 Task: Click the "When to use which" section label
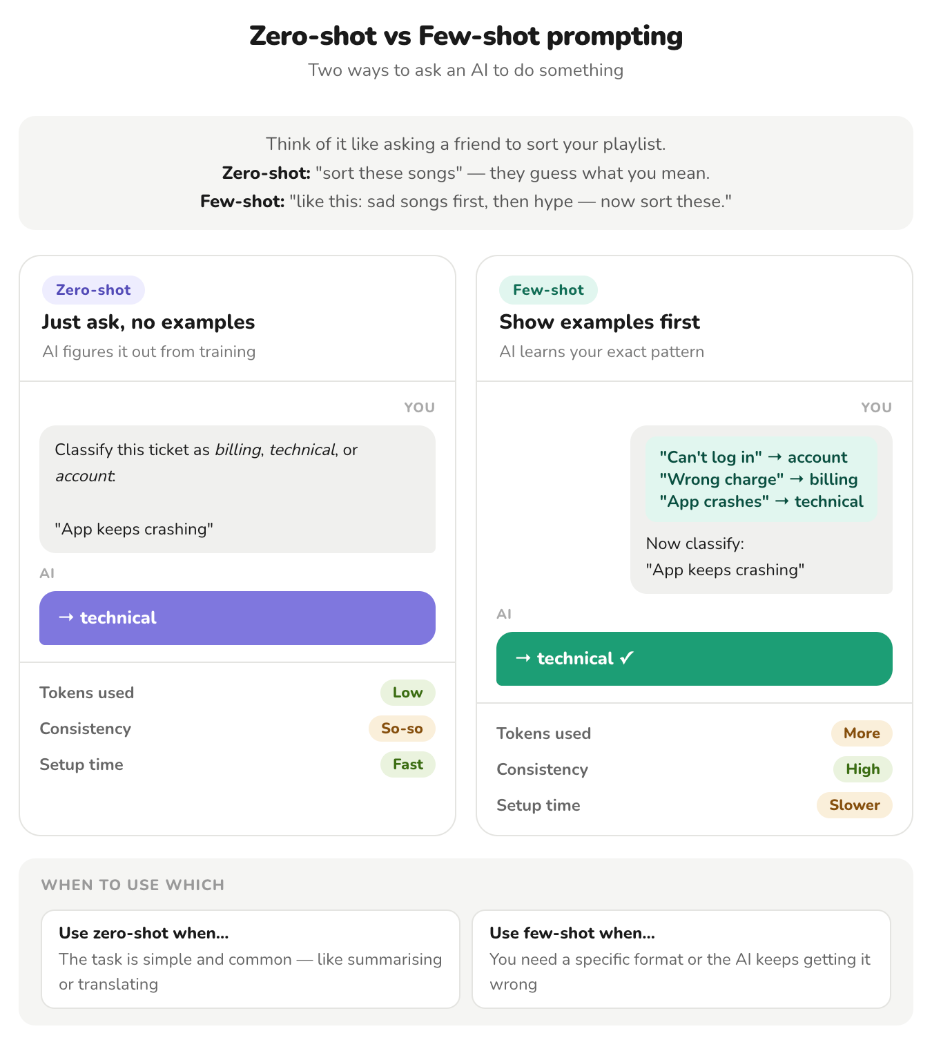pyautogui.click(x=133, y=885)
